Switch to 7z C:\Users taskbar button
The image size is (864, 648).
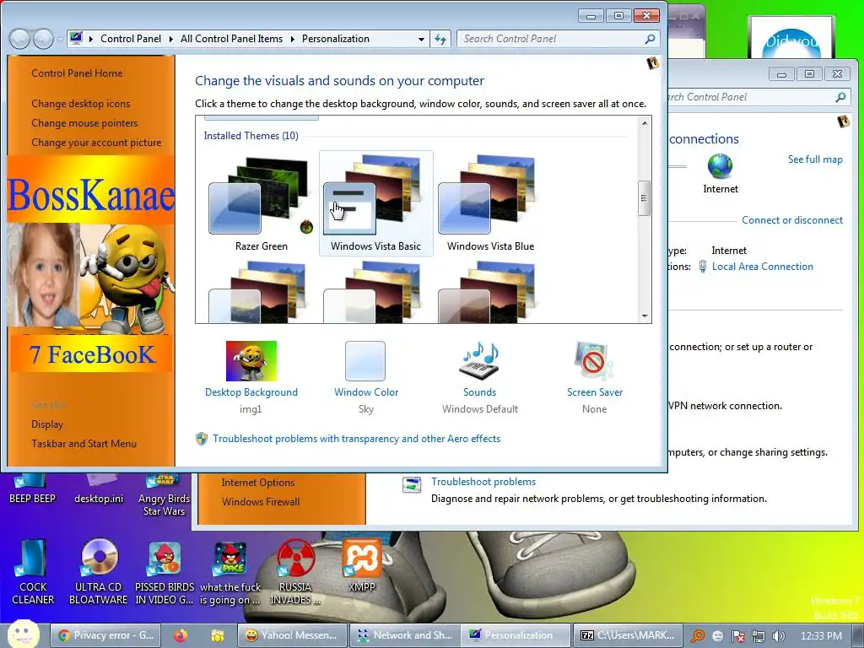628,635
